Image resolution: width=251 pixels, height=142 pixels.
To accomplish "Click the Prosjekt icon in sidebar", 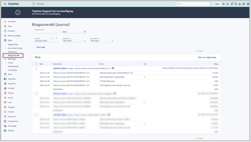I will (5, 88).
